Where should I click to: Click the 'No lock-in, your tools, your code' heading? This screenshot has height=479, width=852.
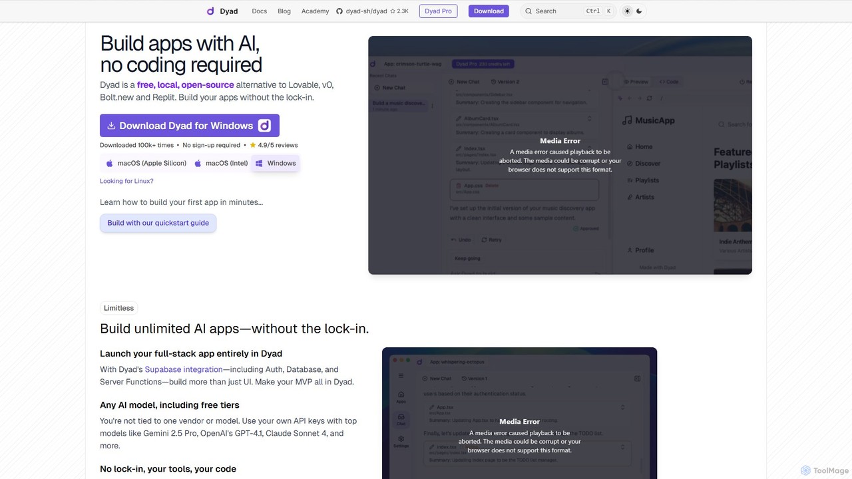point(168,469)
